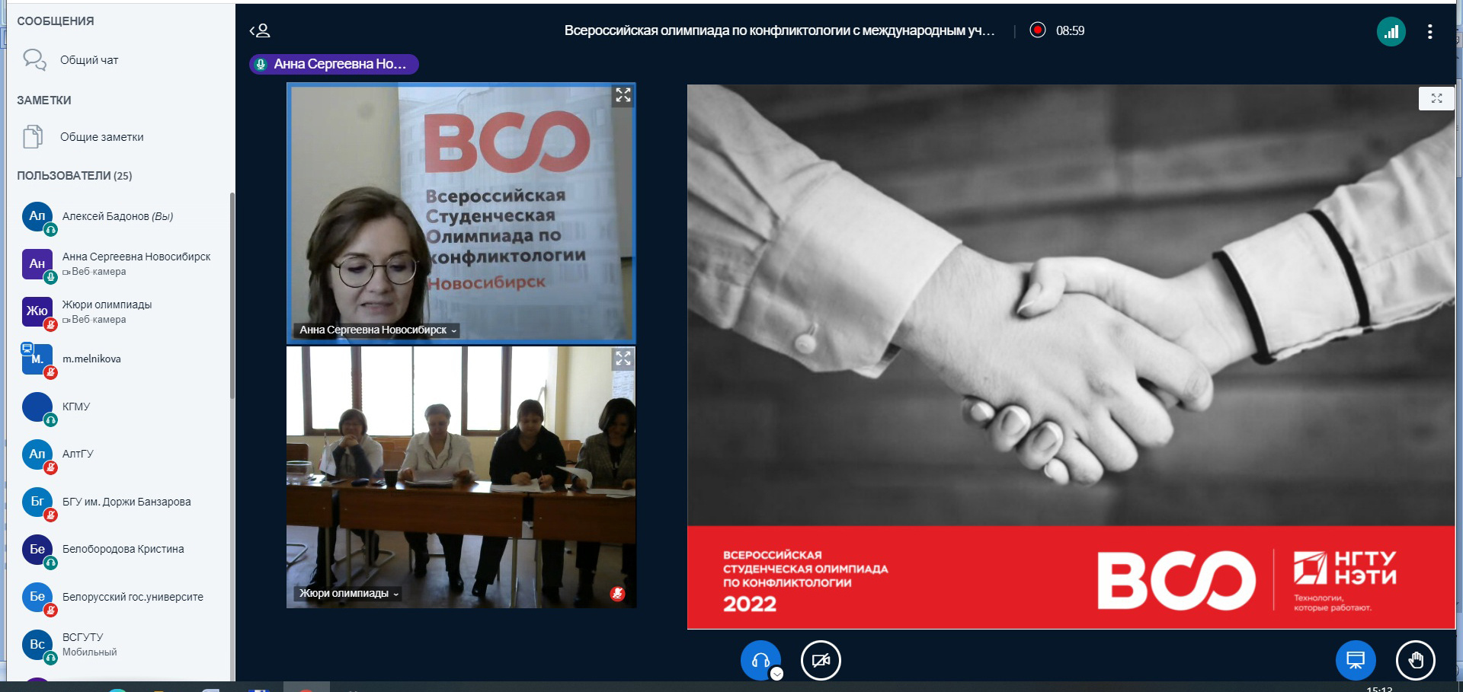Hide the user list panel icon
Image resolution: width=1463 pixels, height=692 pixels.
coord(260,30)
